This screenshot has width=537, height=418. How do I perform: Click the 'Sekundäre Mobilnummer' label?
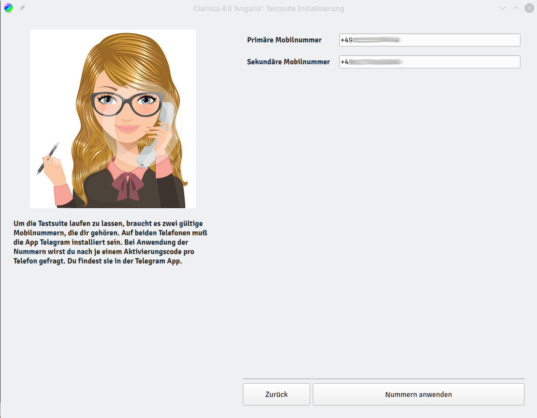(288, 62)
